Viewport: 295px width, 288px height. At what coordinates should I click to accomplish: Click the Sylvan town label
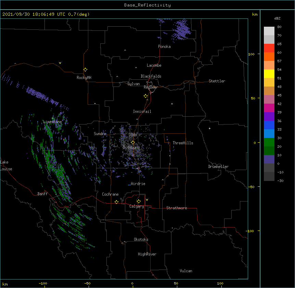(133, 84)
